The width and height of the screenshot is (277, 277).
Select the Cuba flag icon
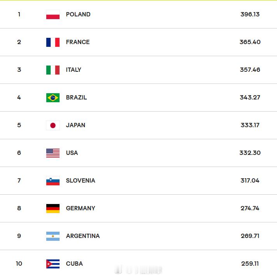(x=53, y=264)
